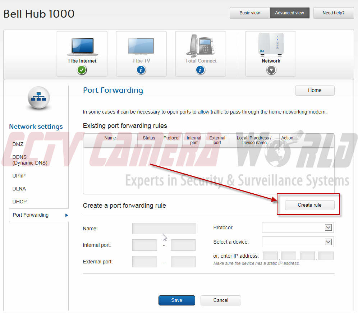Go to the Home page
Screen dimensions: 358x313
(x=315, y=91)
